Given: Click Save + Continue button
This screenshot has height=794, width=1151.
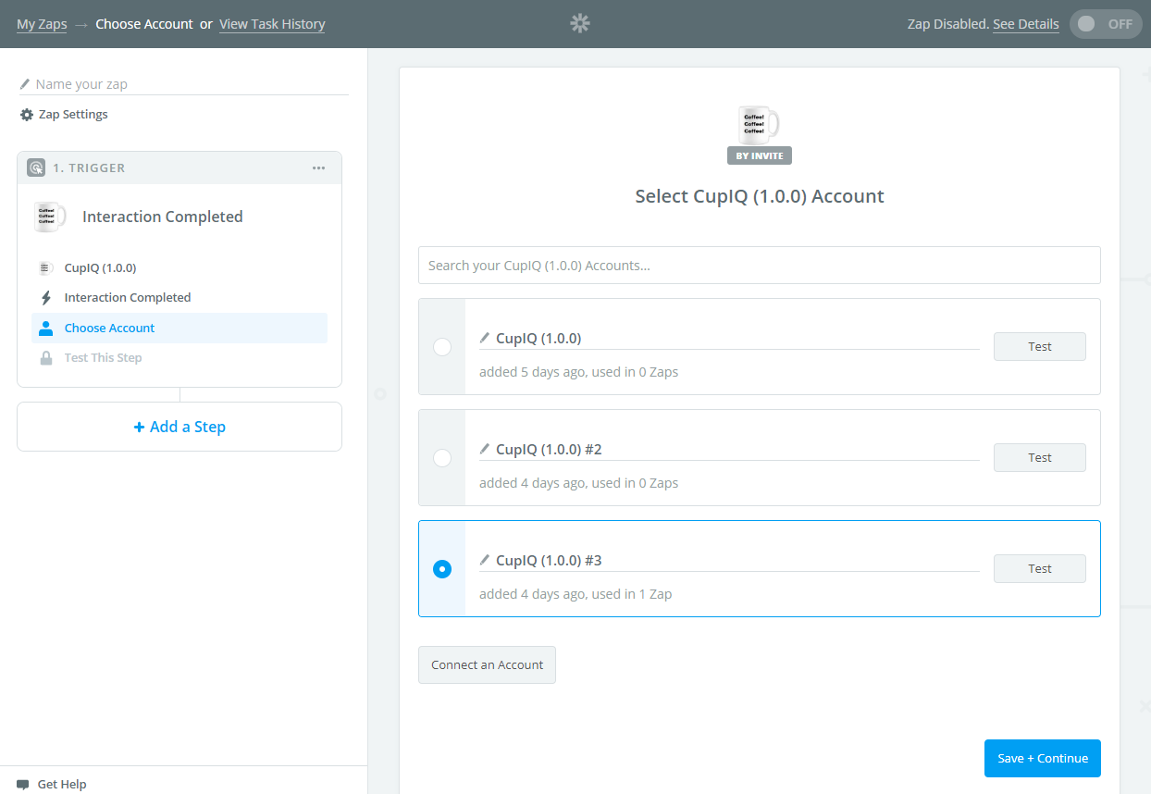Looking at the screenshot, I should pos(1043,758).
